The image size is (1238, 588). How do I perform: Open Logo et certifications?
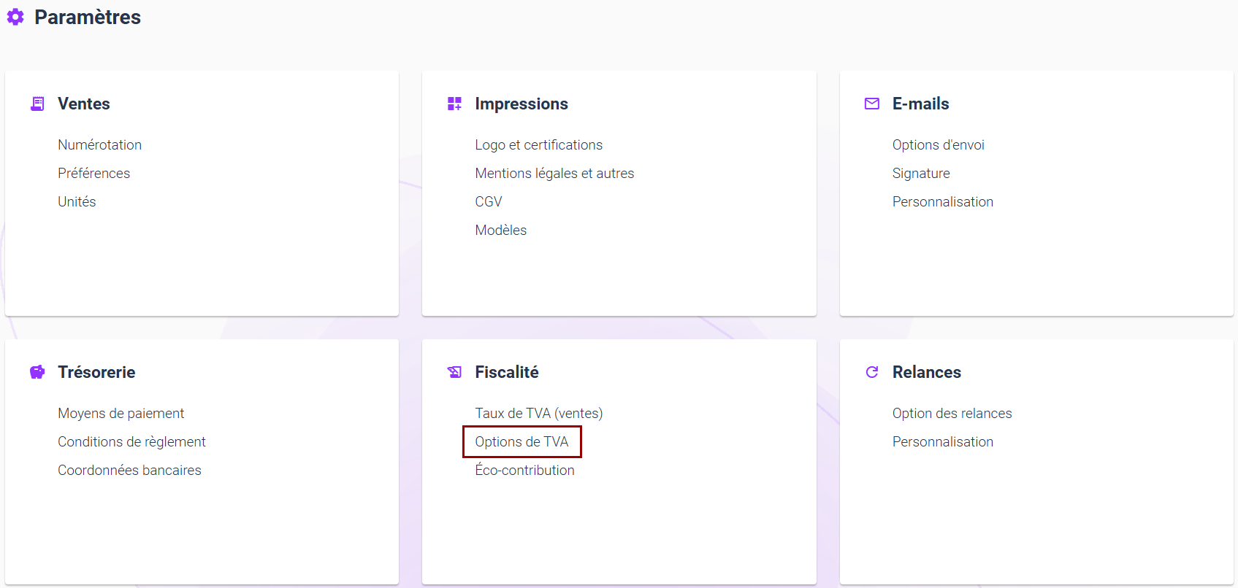(x=539, y=144)
